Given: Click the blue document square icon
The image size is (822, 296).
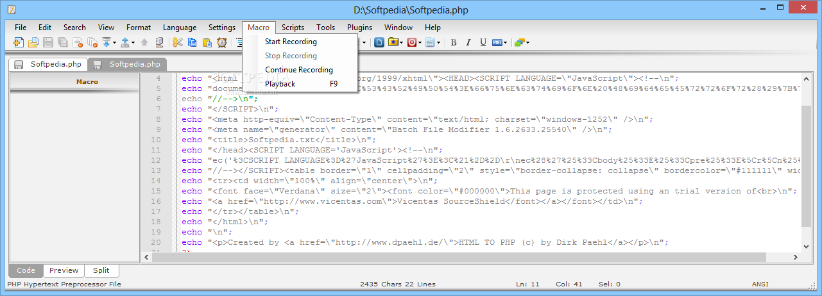Looking at the screenshot, I should pyautogui.click(x=379, y=42).
